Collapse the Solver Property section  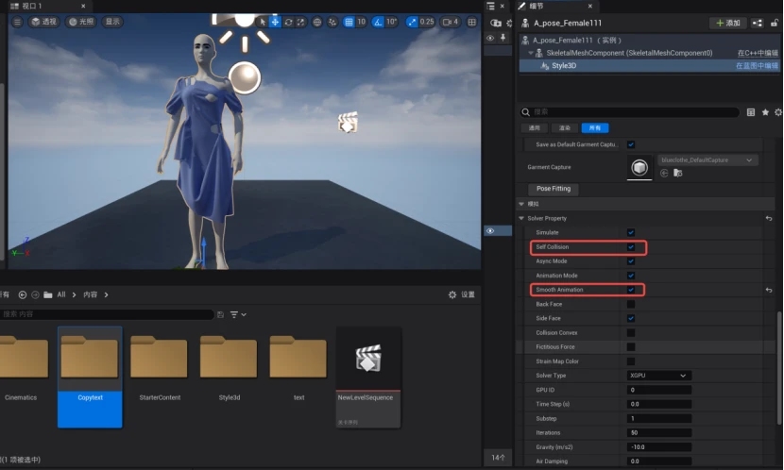pyautogui.click(x=521, y=218)
